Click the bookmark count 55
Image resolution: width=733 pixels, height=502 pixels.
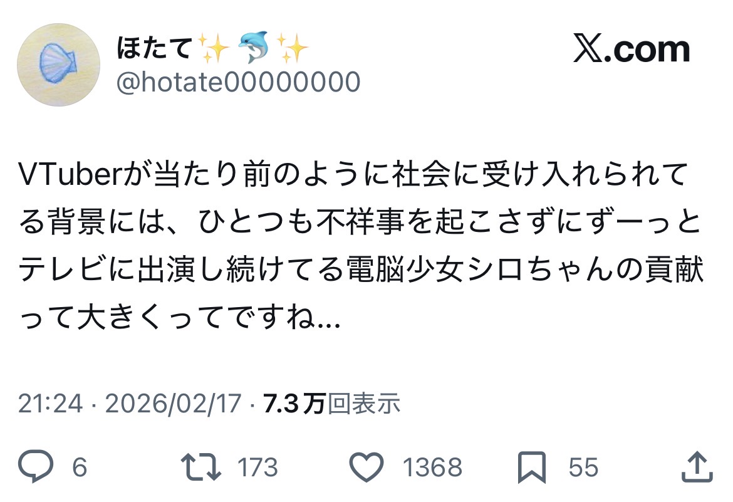[583, 468]
